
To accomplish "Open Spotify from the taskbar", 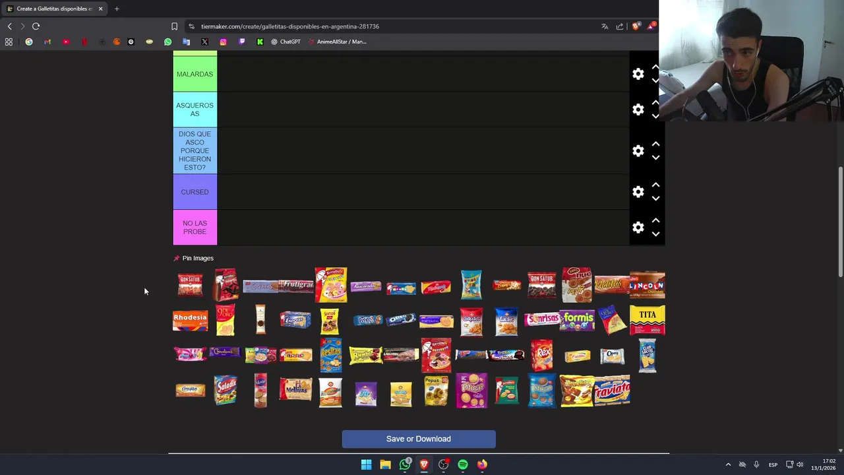I will pos(463,464).
